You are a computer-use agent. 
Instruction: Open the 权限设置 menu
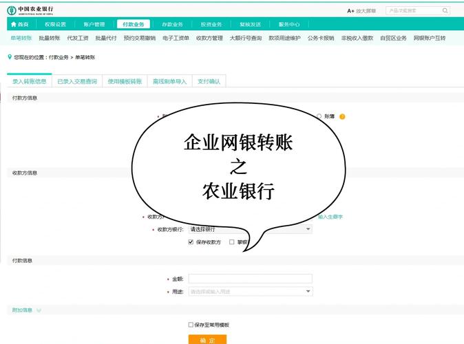point(55,24)
